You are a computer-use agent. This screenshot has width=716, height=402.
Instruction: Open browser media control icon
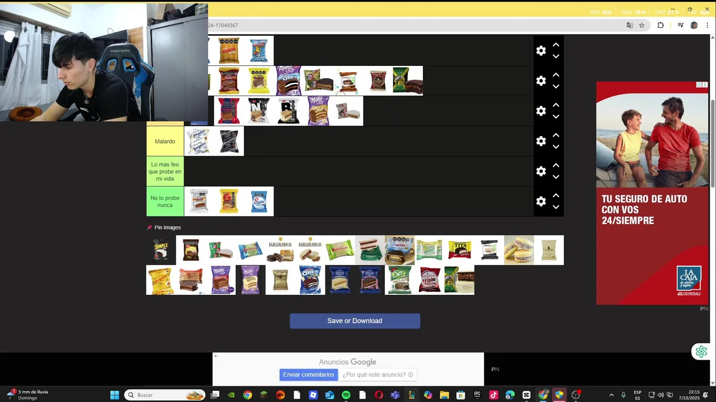(680, 25)
